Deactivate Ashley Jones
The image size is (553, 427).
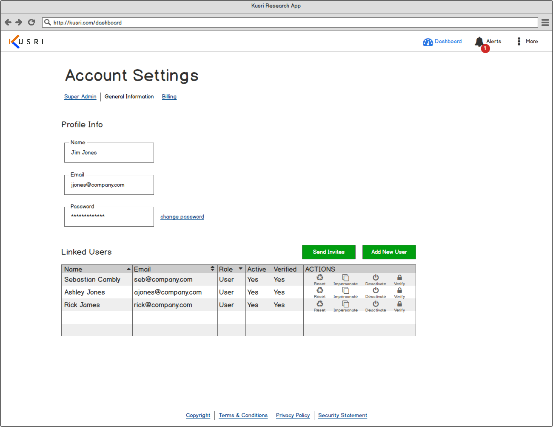tap(376, 292)
